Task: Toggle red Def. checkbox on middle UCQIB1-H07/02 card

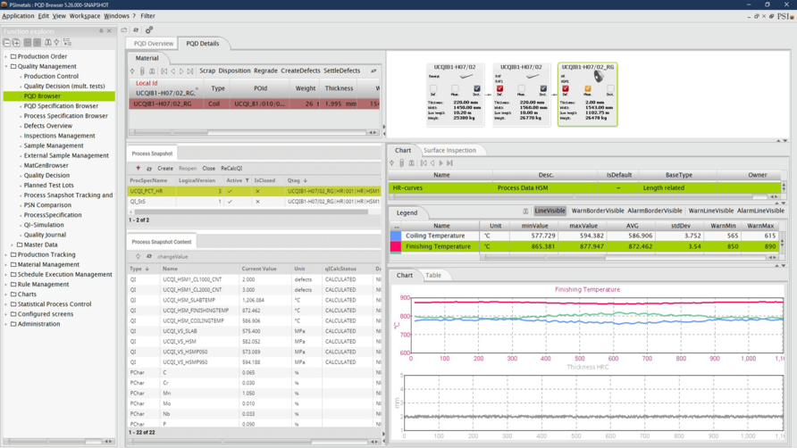Action: [499, 88]
